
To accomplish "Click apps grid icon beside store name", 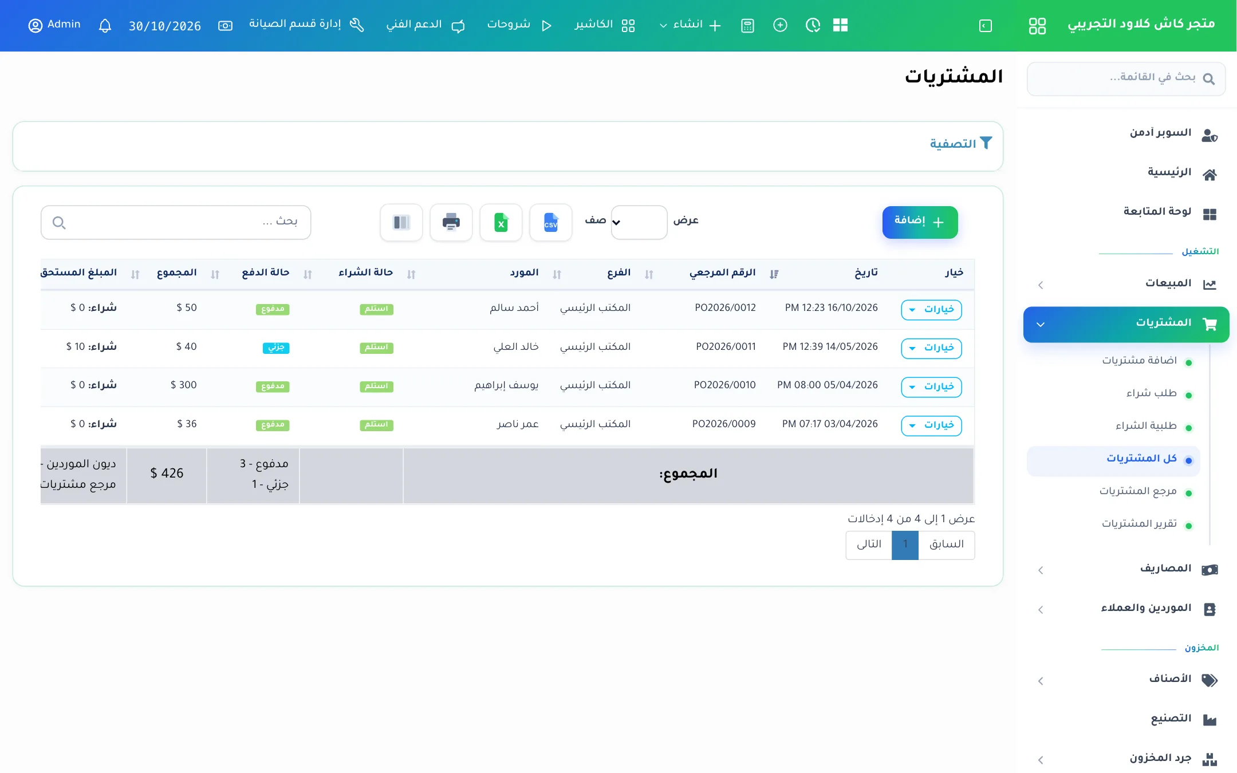I will 1037,26.
